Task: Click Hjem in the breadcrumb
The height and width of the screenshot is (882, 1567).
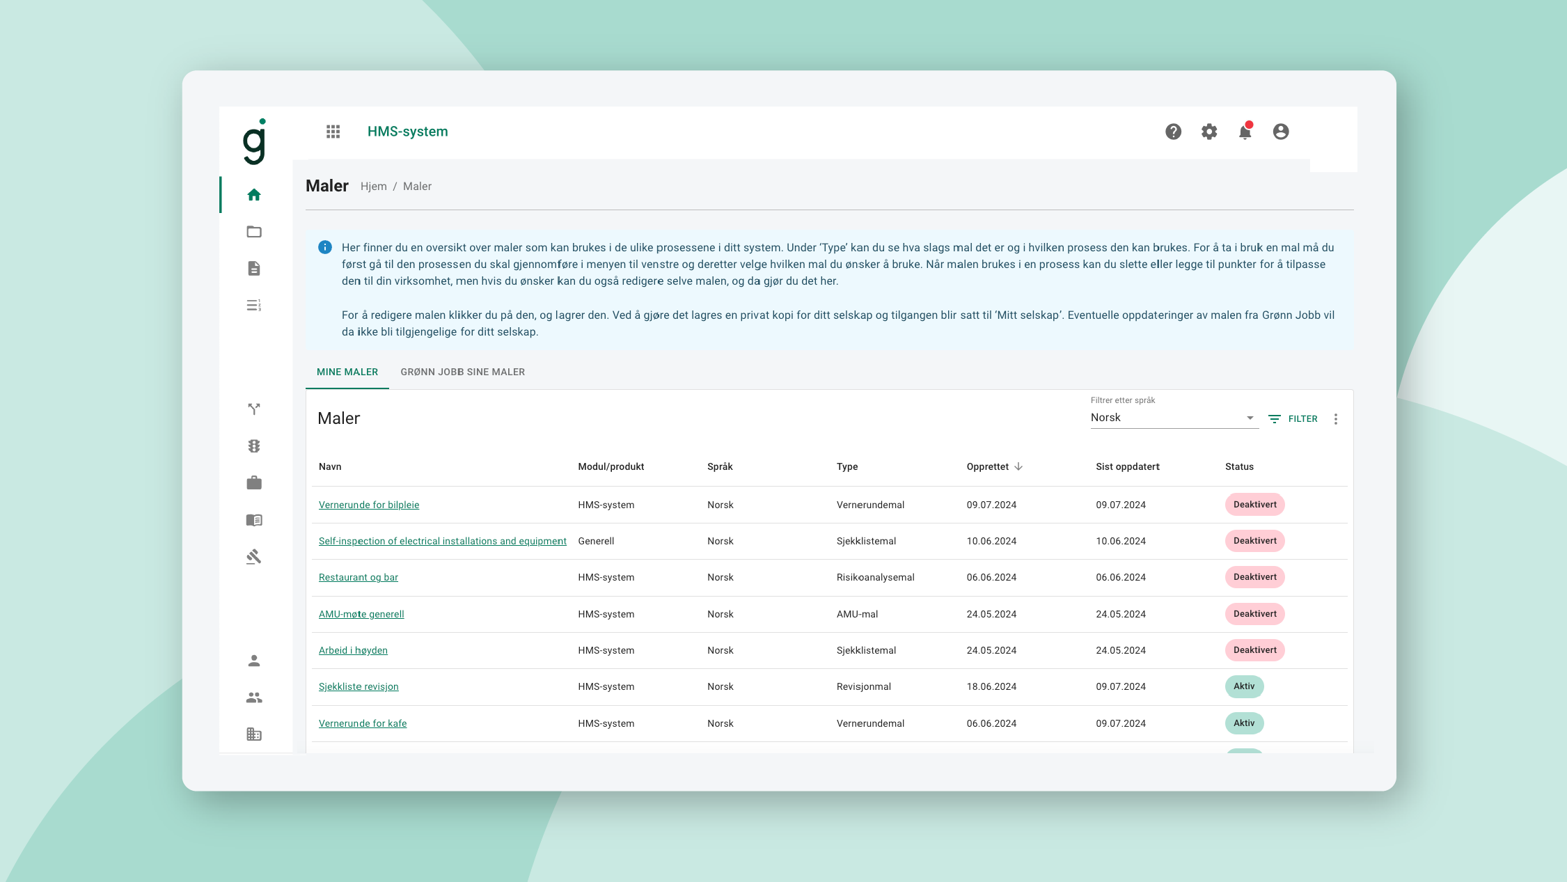Action: pos(373,187)
